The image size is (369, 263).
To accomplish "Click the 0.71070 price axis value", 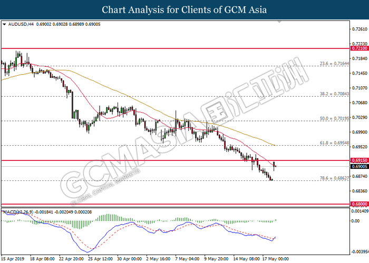I will 360,88.
